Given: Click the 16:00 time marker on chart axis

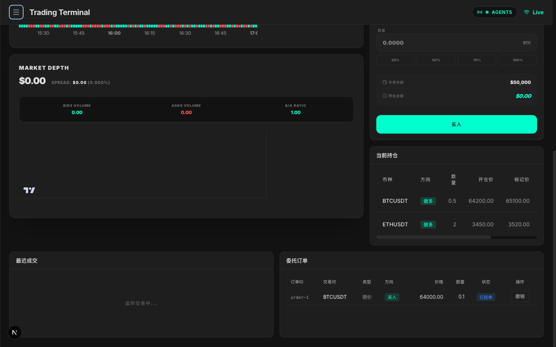Looking at the screenshot, I should click(x=114, y=33).
